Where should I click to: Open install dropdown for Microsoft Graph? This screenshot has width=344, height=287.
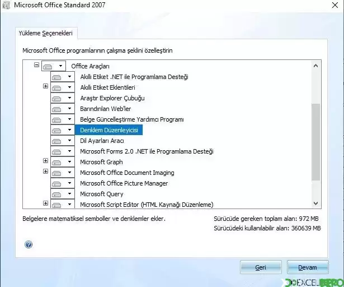click(x=63, y=162)
